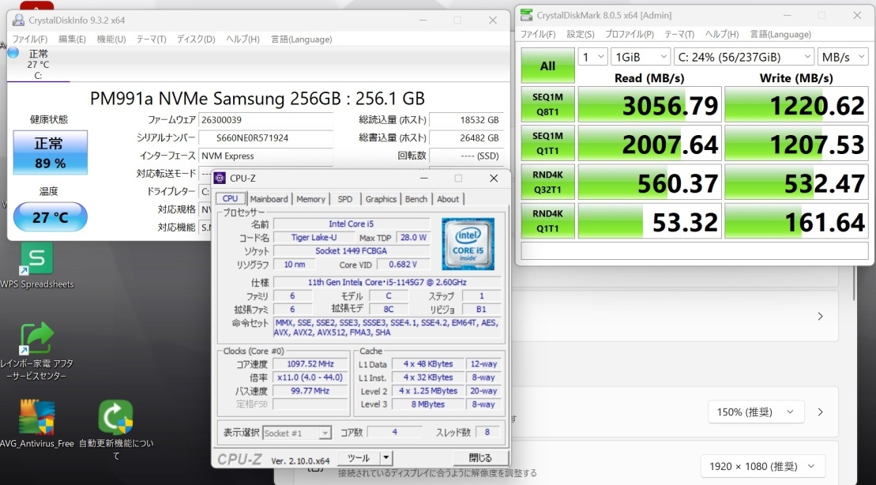Open CrystalDiskMark ヘルプ(H) menu
Viewport: 876px width, 485px height.
(723, 34)
